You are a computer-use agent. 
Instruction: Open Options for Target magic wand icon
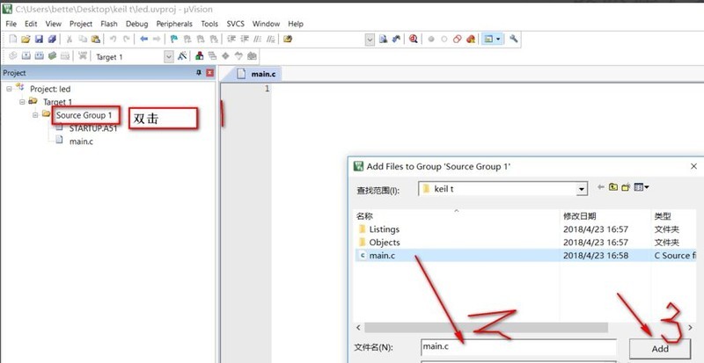click(x=182, y=56)
